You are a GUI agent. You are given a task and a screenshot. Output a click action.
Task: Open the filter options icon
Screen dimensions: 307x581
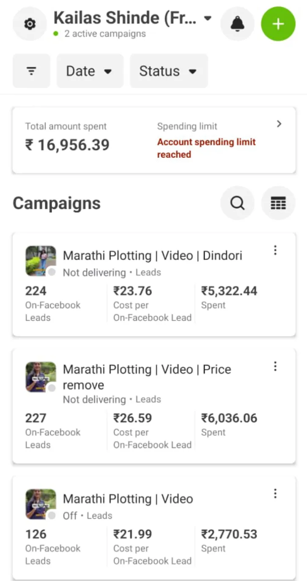pos(31,71)
